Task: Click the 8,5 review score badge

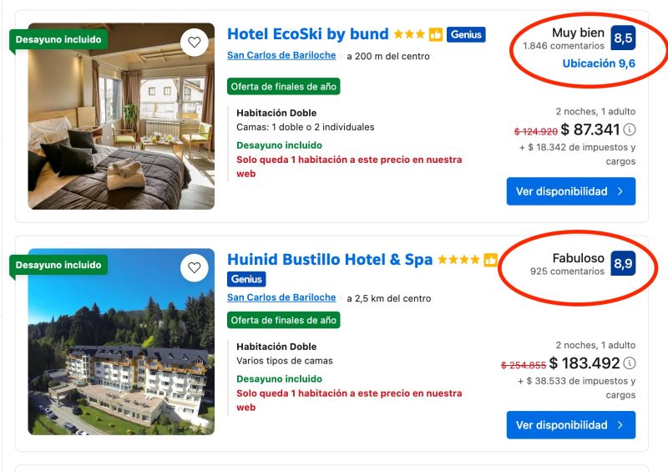Action: 623,38
